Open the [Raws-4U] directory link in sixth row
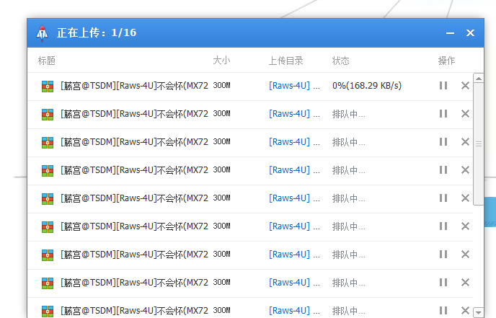 289,226
